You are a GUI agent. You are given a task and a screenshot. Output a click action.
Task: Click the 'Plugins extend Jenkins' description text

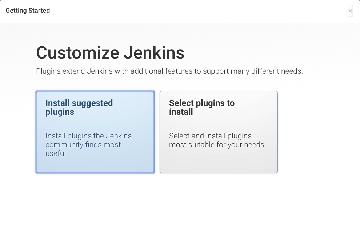coord(169,71)
